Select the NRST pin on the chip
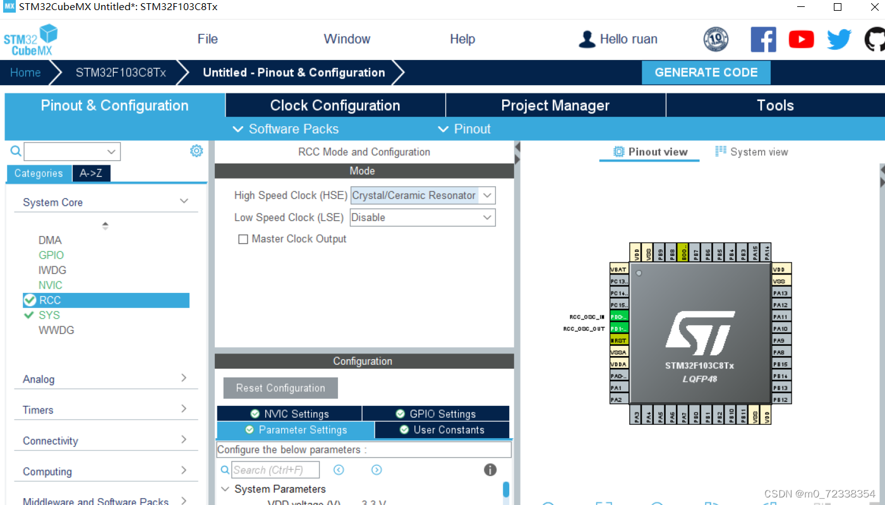The image size is (885, 505). (619, 340)
